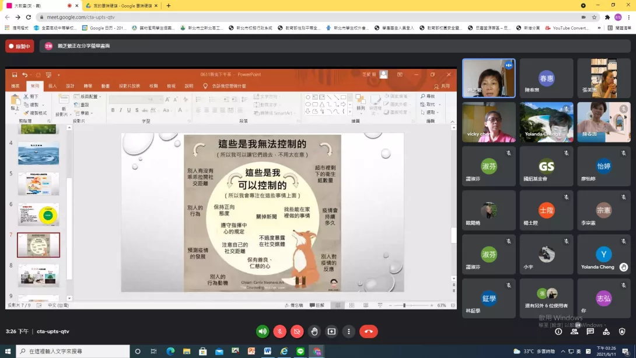The image size is (636, 358).
Task: Click the PowerPoint Save icon
Action: (x=15, y=75)
